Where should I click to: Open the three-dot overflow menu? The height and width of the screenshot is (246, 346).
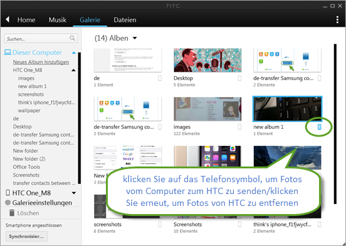coord(337,19)
